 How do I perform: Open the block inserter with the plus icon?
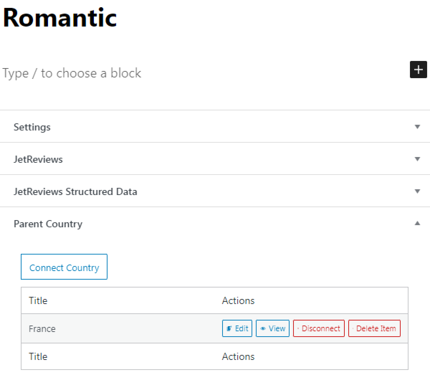coord(418,70)
